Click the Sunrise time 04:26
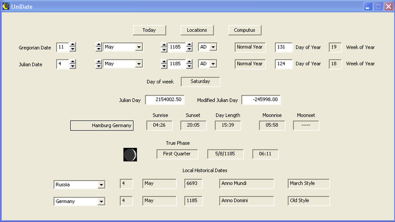The height and width of the screenshot is (222, 395). (159, 125)
